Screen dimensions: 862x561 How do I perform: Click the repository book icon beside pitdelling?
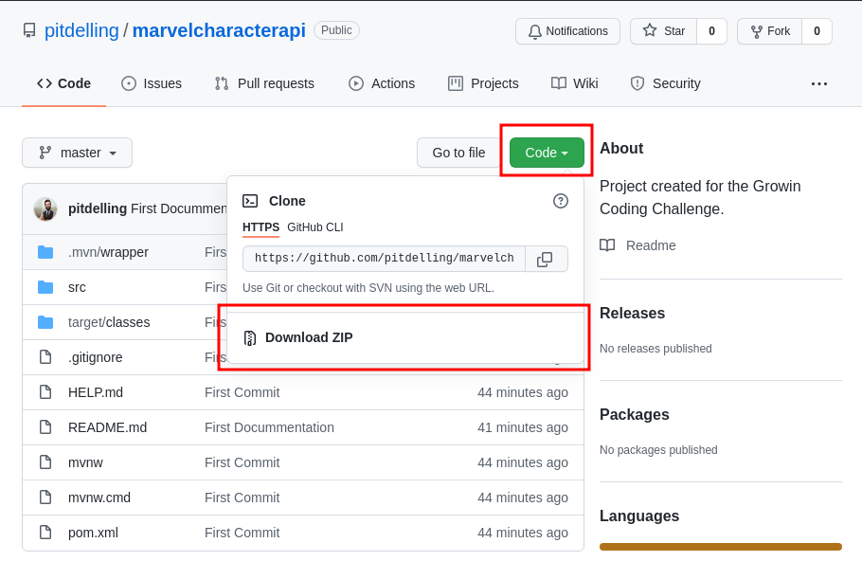tap(29, 31)
